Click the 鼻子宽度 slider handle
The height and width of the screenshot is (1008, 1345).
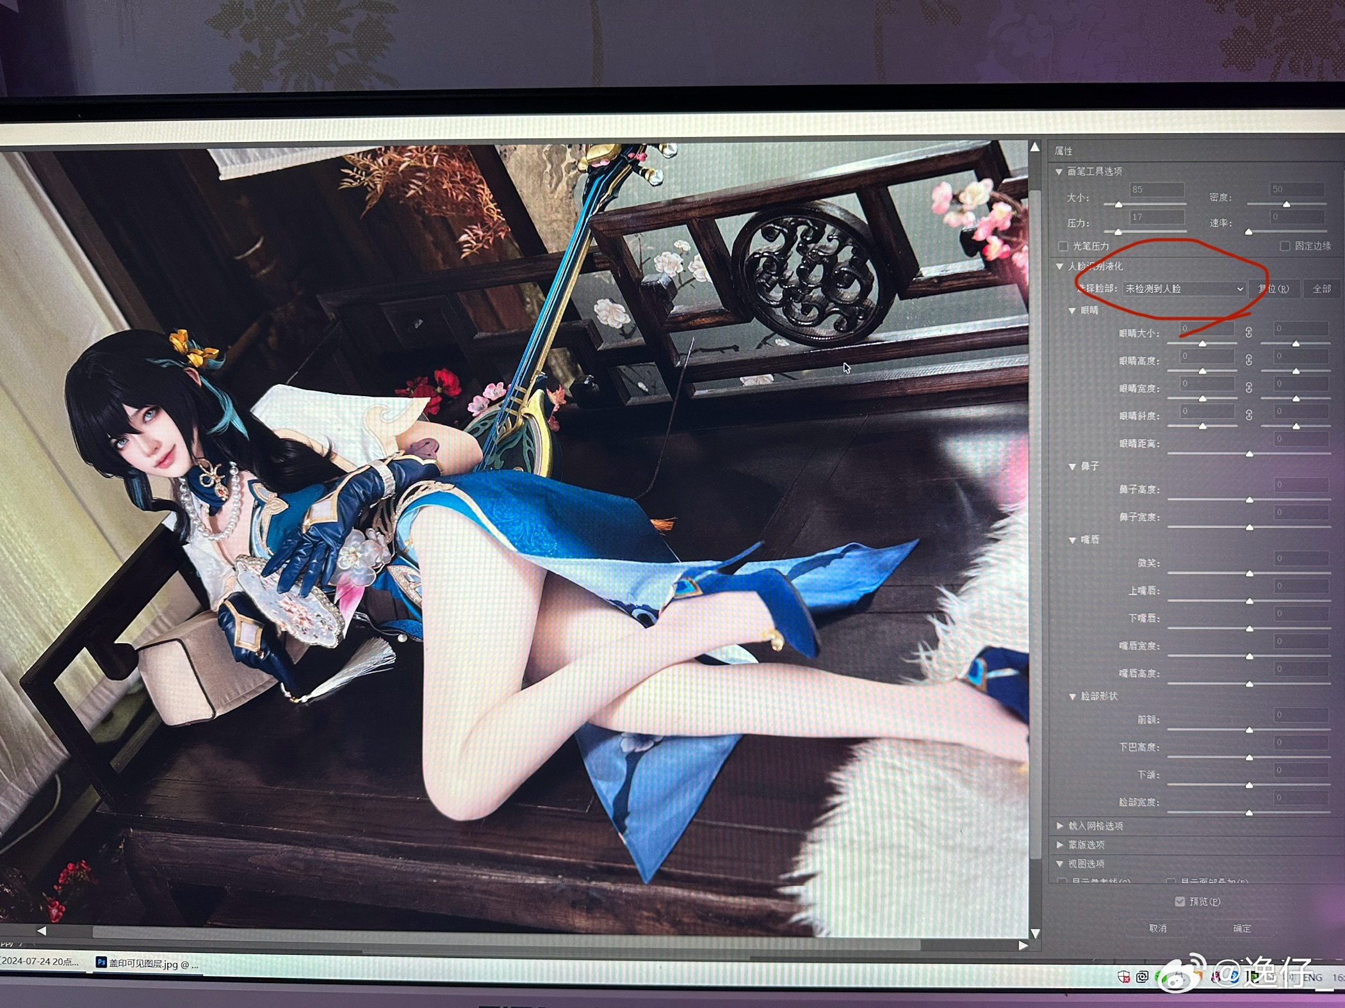(x=1249, y=527)
